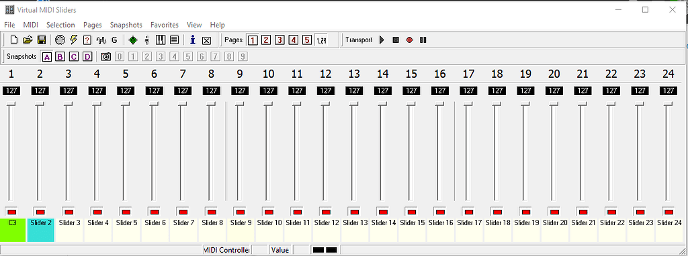Click the waveform icon in toolbar
Image resolution: width=688 pixels, height=256 pixels.
pyautogui.click(x=101, y=40)
